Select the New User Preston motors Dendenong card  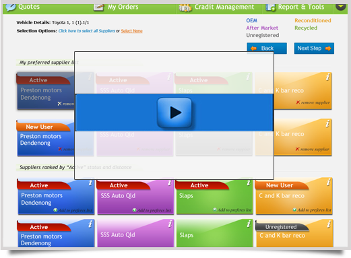click(46, 138)
